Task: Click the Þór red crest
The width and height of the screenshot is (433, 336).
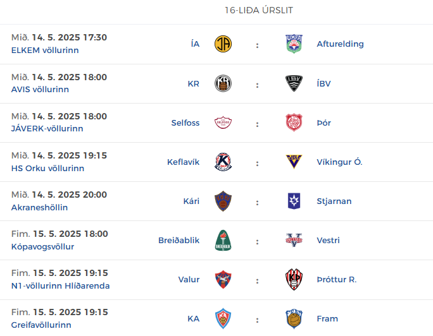Action: 294,123
